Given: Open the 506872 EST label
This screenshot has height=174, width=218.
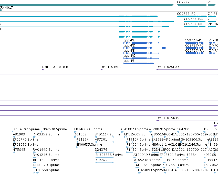Looking at the screenshot, I should (x=101, y=160).
